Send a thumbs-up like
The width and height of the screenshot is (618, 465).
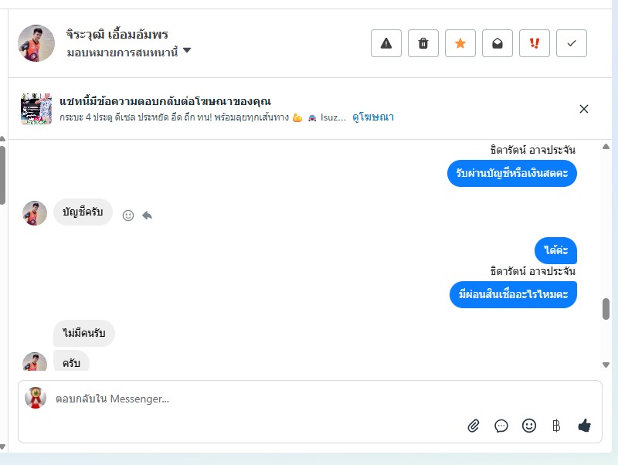click(585, 426)
